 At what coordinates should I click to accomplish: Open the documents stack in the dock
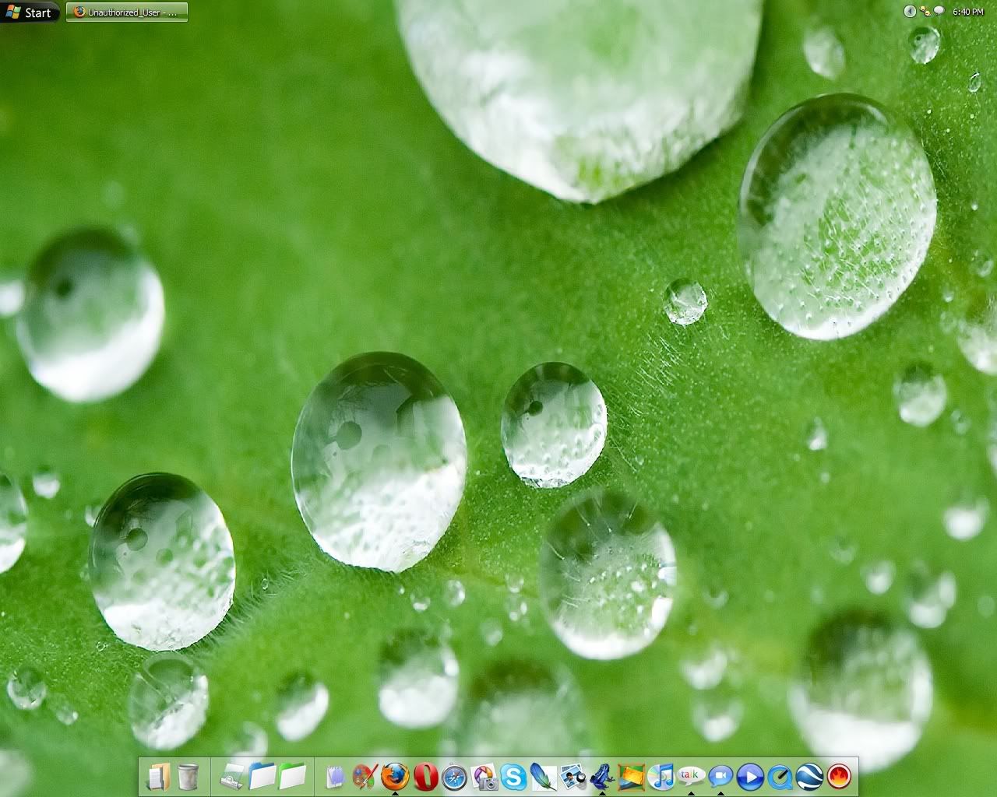[158, 776]
